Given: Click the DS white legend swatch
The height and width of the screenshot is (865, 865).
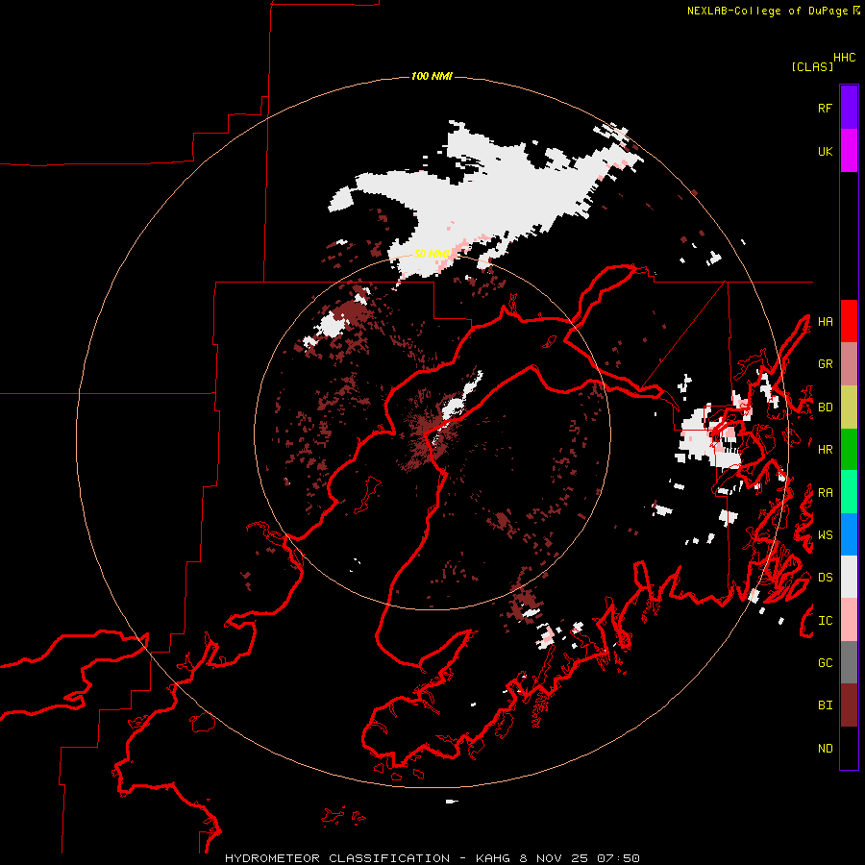Looking at the screenshot, I should (x=849, y=577).
